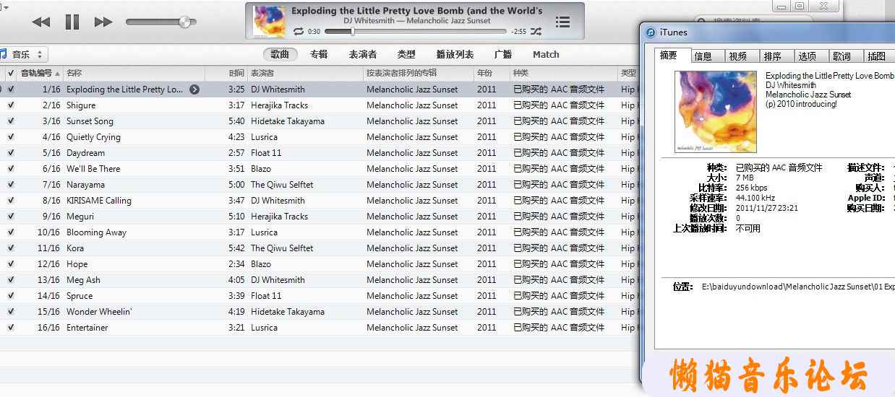Click The Qiwu Selftet in Narayama row
895x397 pixels.
pos(282,185)
